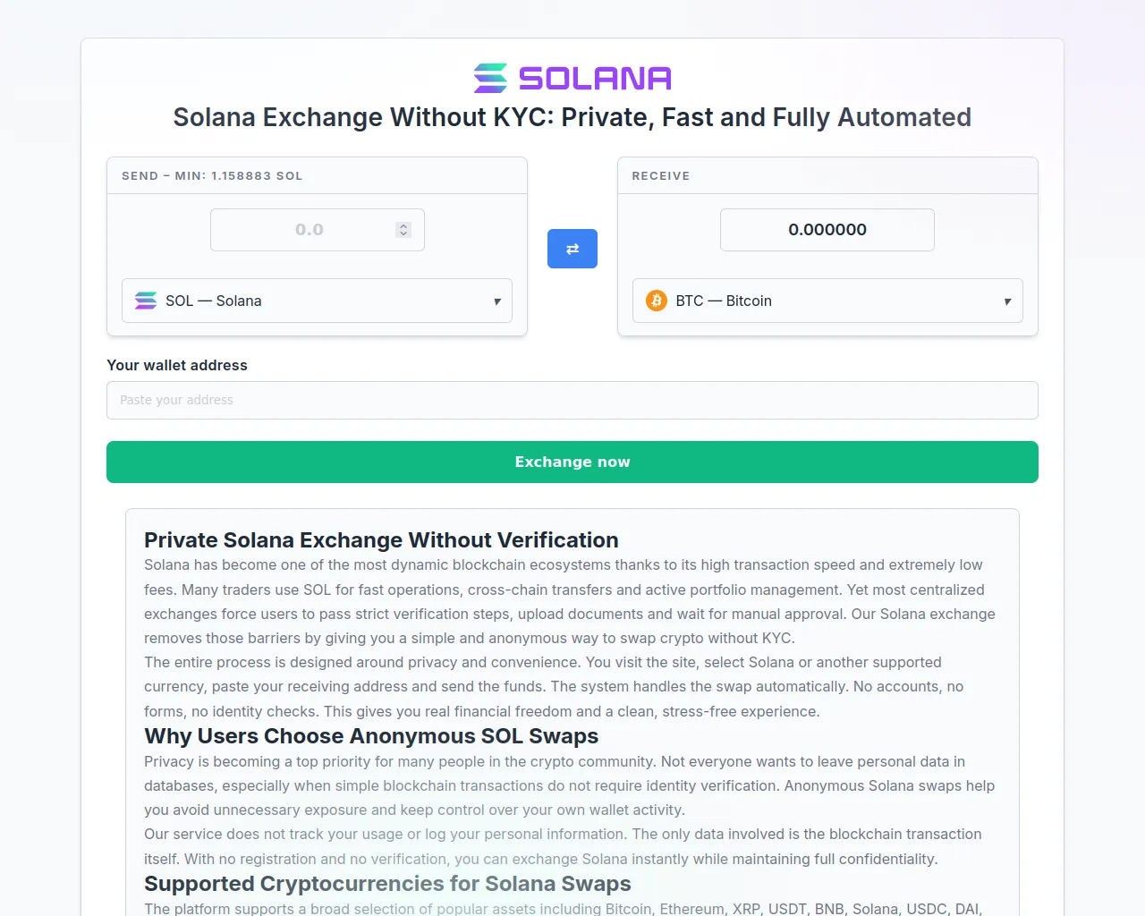Image resolution: width=1145 pixels, height=916 pixels.
Task: Swap send and receive currencies
Action: coord(572,249)
